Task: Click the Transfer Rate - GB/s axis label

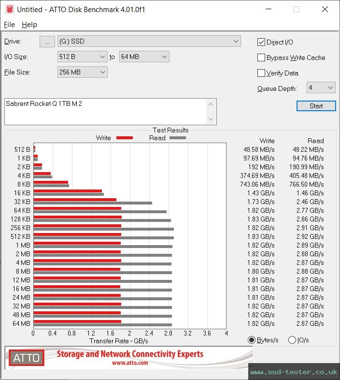Action: point(119,341)
